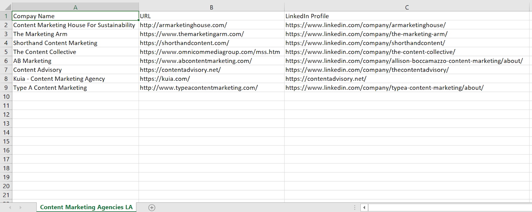Screen dimensions: 532x212
Task: Select column A header
Action: [75, 7]
